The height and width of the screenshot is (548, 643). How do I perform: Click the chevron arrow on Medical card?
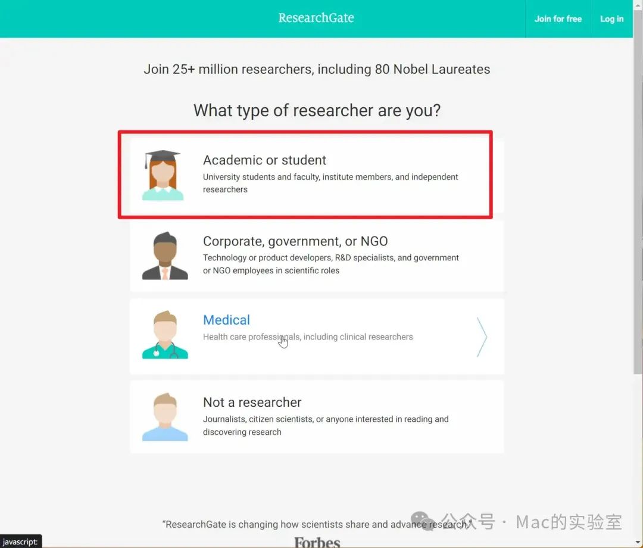482,337
